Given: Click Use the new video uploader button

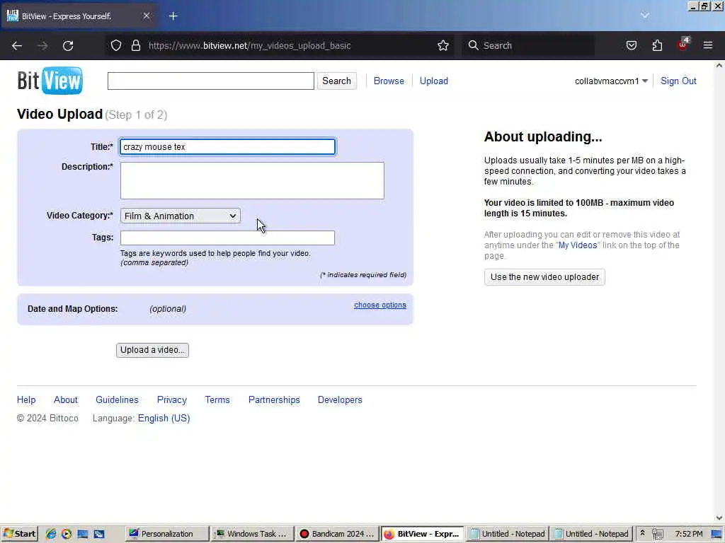Looking at the screenshot, I should (x=544, y=277).
